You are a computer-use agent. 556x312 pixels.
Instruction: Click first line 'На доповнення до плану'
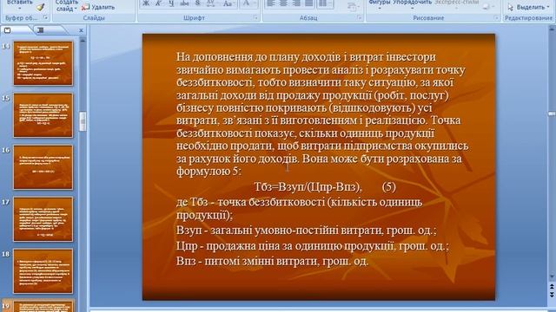pyautogui.click(x=306, y=57)
